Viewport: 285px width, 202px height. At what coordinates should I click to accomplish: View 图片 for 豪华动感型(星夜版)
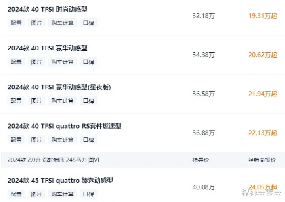[36, 100]
